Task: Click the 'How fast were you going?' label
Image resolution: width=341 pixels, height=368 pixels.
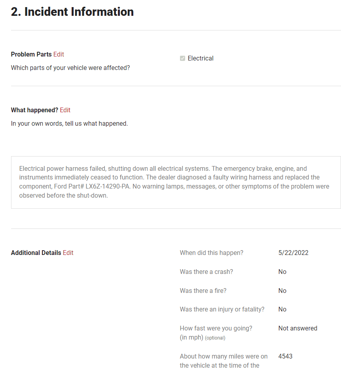Action: (216, 328)
